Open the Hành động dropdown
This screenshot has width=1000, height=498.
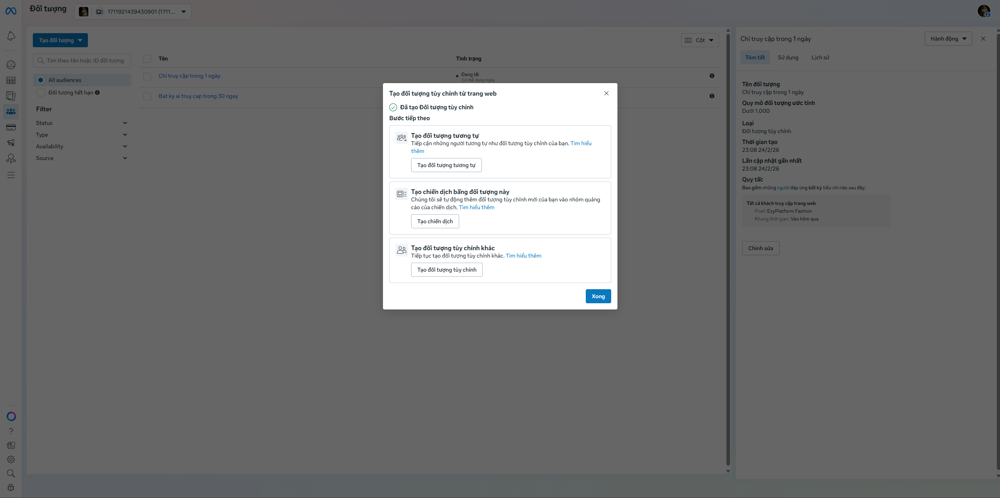[948, 39]
